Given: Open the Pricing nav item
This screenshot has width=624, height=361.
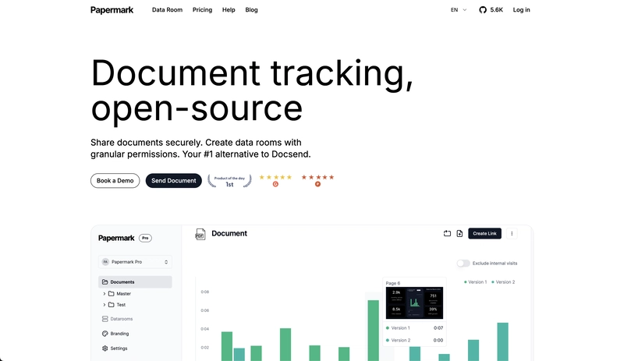Looking at the screenshot, I should coord(202,10).
